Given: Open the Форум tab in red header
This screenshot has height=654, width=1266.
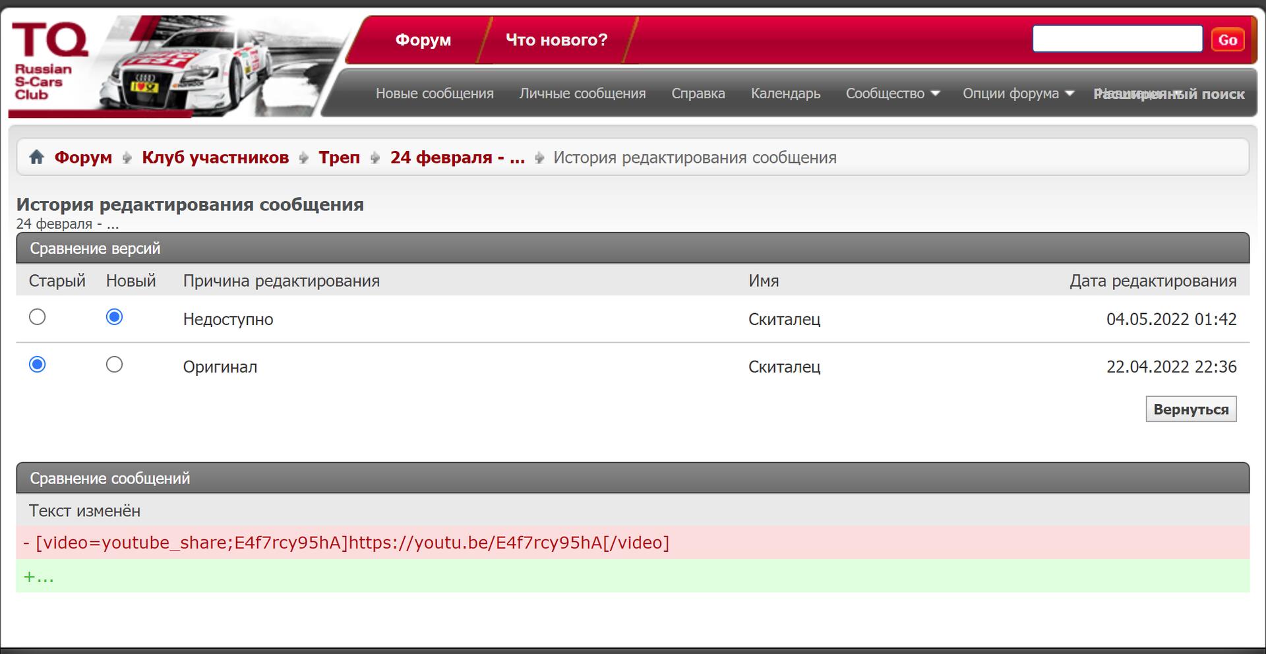Looking at the screenshot, I should click(423, 40).
